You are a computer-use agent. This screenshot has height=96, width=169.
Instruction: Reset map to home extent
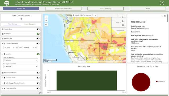pyautogui.click(x=46, y=25)
